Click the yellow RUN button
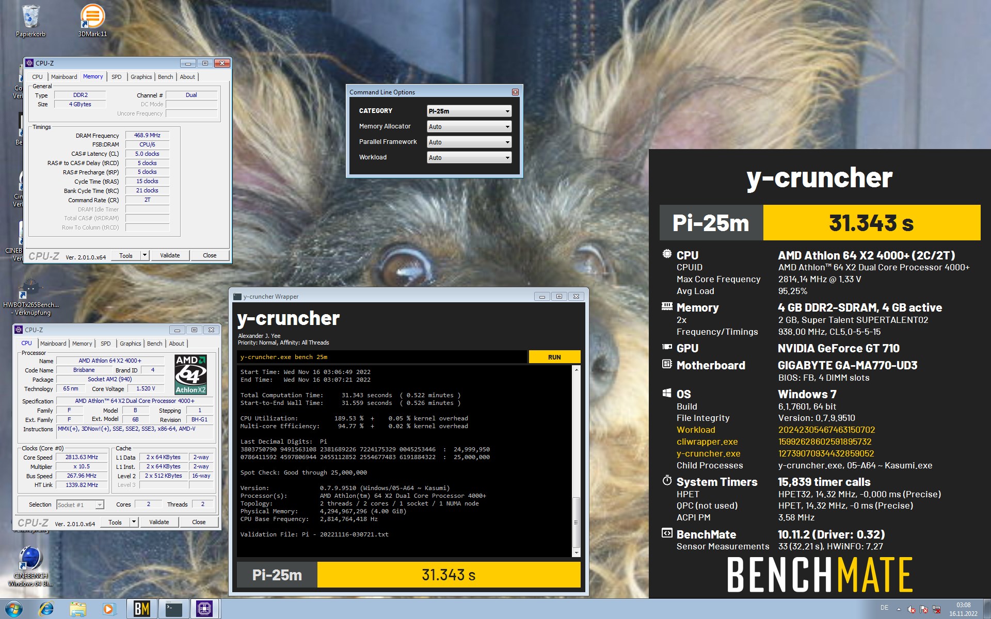This screenshot has height=619, width=991. click(554, 357)
